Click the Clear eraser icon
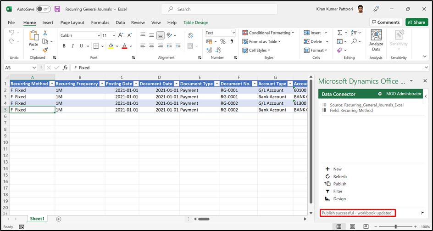This screenshot has height=231, width=433. coord(340,50)
